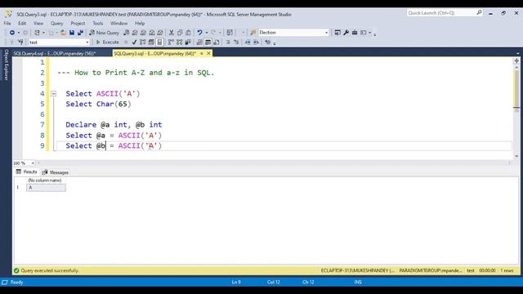Viewport: 523px width, 294px height.
Task: Click the Undo arrow icon
Action: pyautogui.click(x=199, y=33)
